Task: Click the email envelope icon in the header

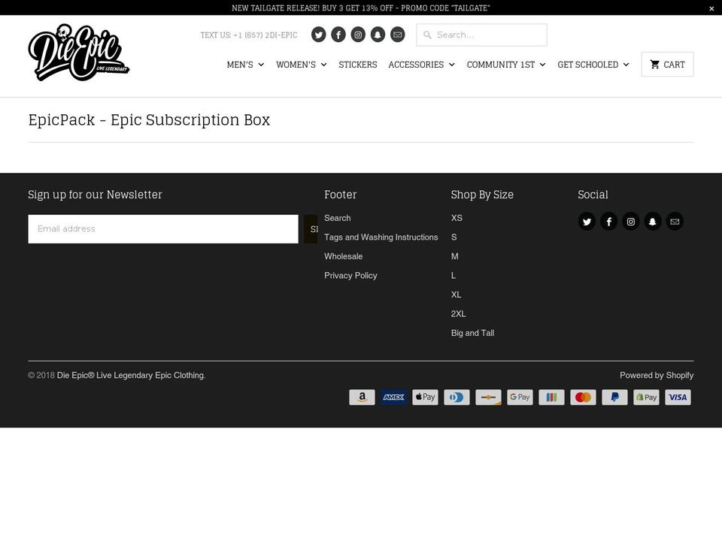Action: [x=398, y=35]
